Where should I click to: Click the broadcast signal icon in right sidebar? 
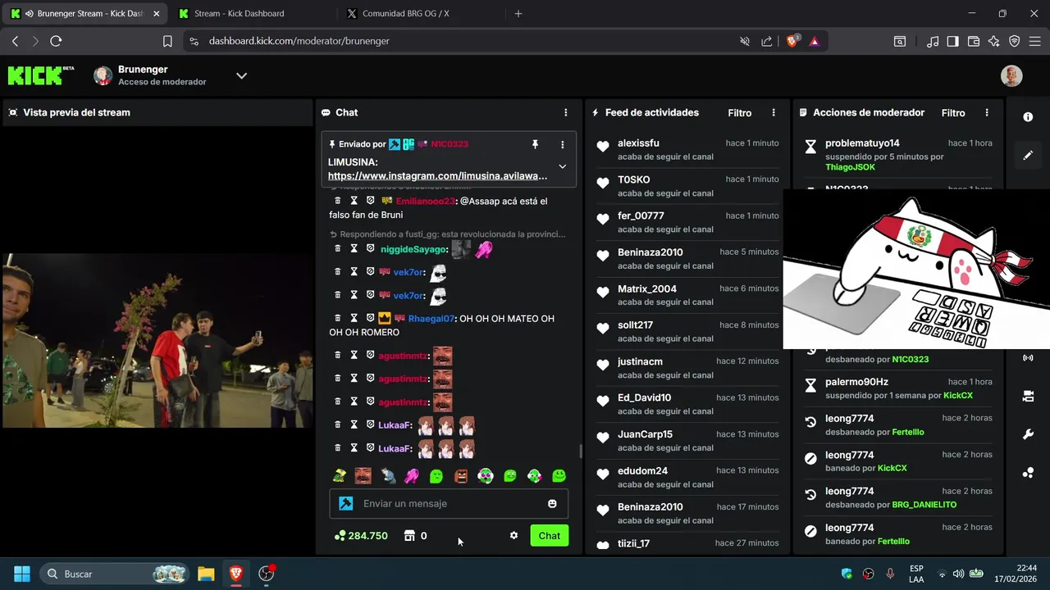click(1028, 358)
